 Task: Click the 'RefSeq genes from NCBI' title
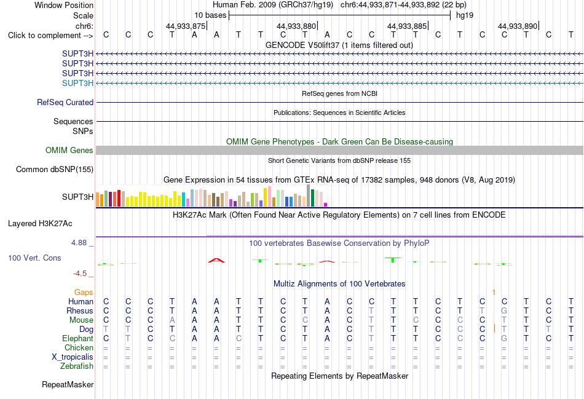340,93
